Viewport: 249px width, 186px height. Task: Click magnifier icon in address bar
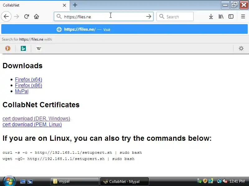[59, 16]
